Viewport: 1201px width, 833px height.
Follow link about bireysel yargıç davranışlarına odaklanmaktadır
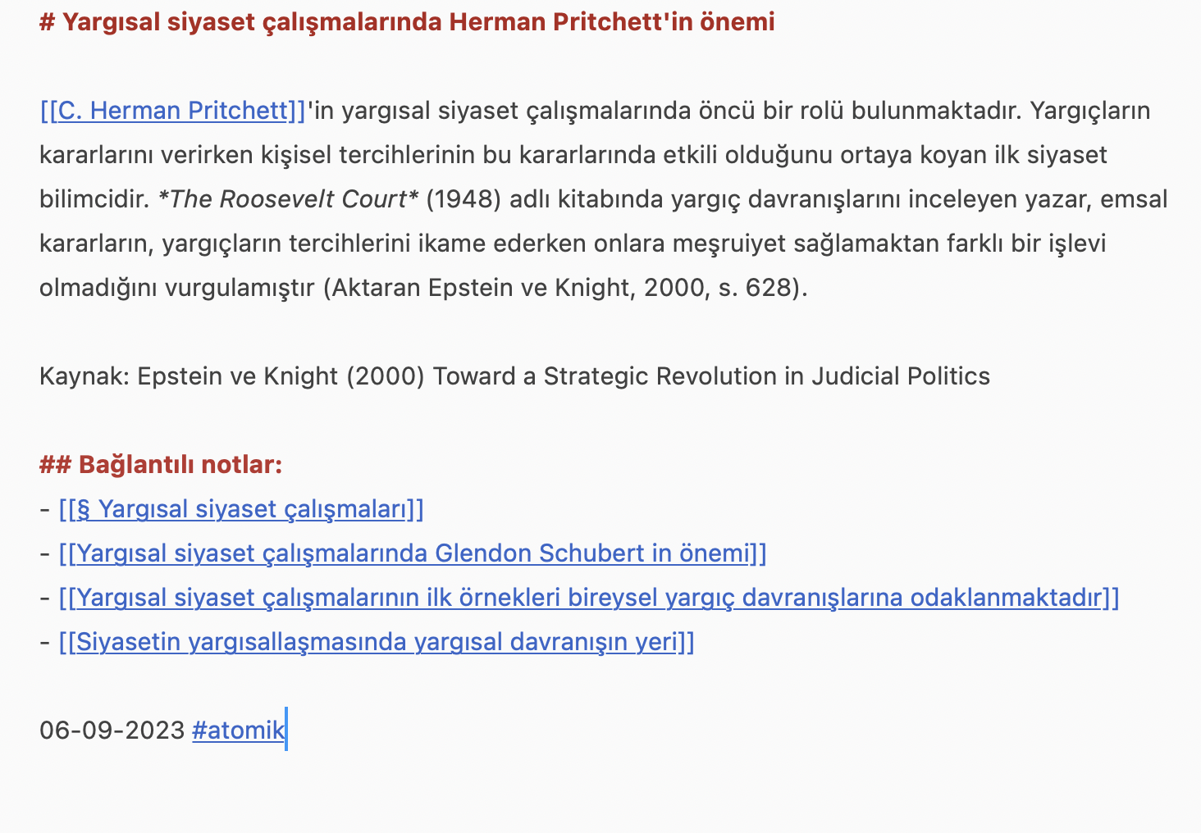588,598
